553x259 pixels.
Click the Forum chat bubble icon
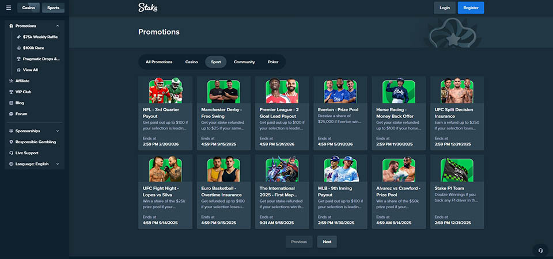click(12, 114)
